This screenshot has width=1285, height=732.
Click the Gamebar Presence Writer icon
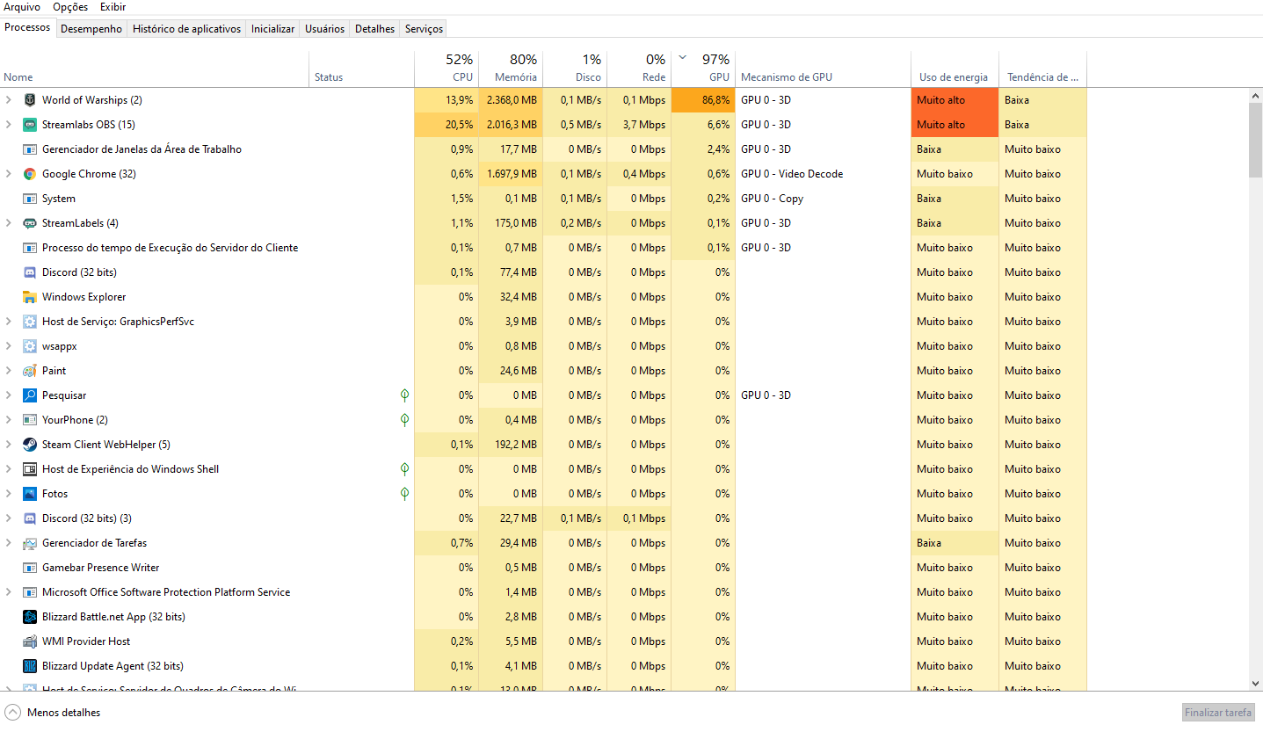30,568
